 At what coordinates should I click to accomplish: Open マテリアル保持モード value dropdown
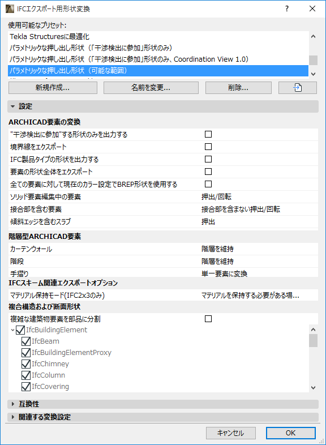(250, 296)
